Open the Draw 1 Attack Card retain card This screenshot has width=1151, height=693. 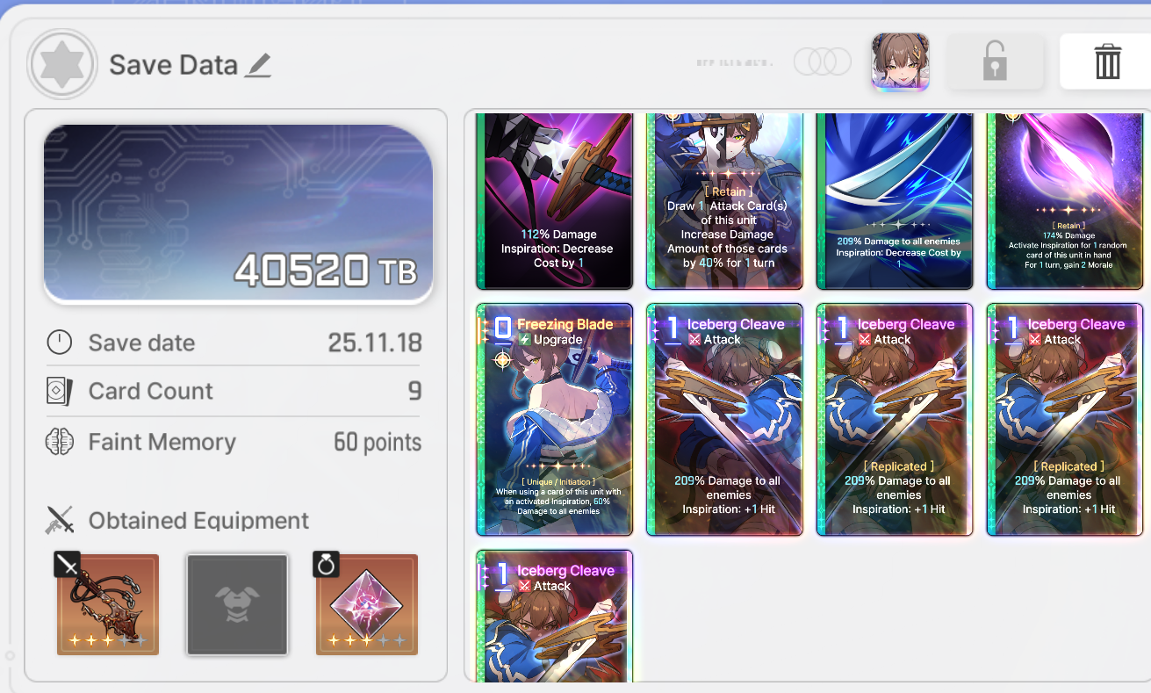tap(724, 200)
